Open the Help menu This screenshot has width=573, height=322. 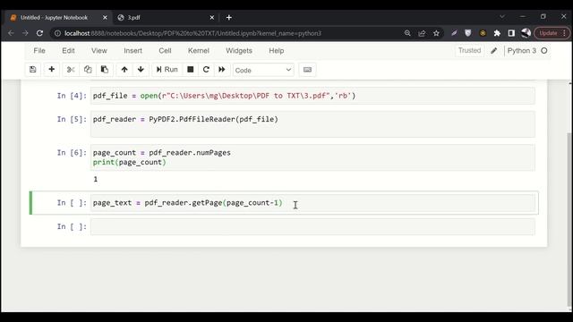pos(277,51)
